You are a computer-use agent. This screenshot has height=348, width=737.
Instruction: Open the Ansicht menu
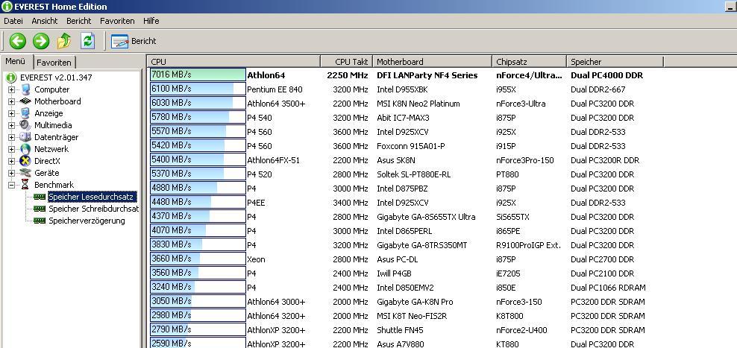pyautogui.click(x=45, y=21)
